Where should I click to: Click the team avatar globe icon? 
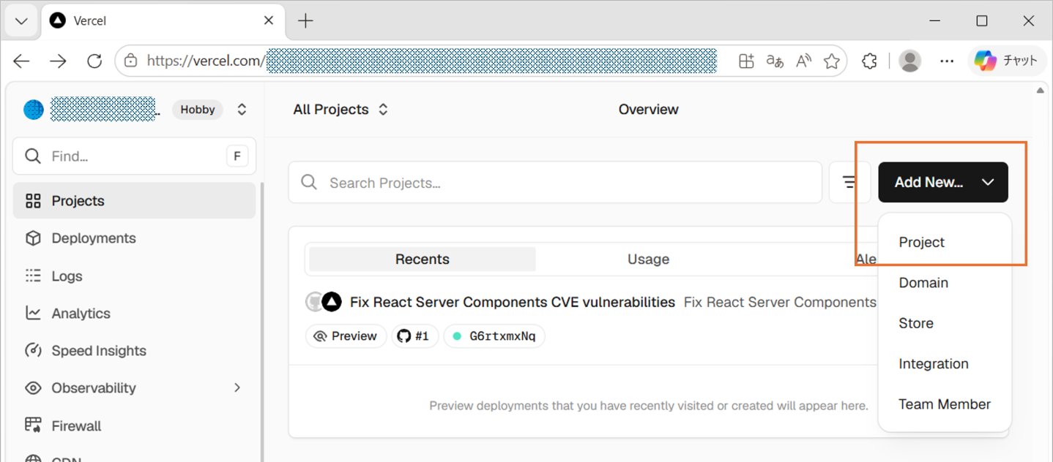pos(34,110)
